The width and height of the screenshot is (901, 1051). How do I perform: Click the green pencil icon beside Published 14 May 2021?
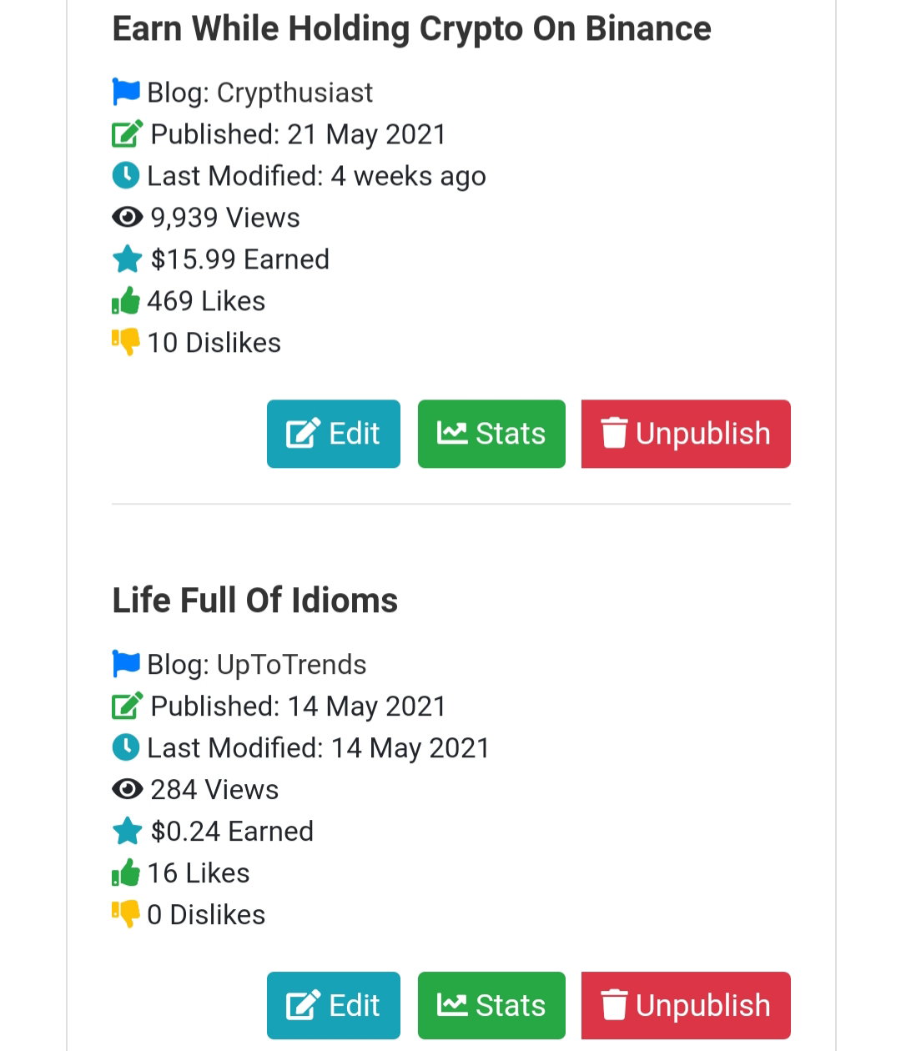[x=128, y=706]
